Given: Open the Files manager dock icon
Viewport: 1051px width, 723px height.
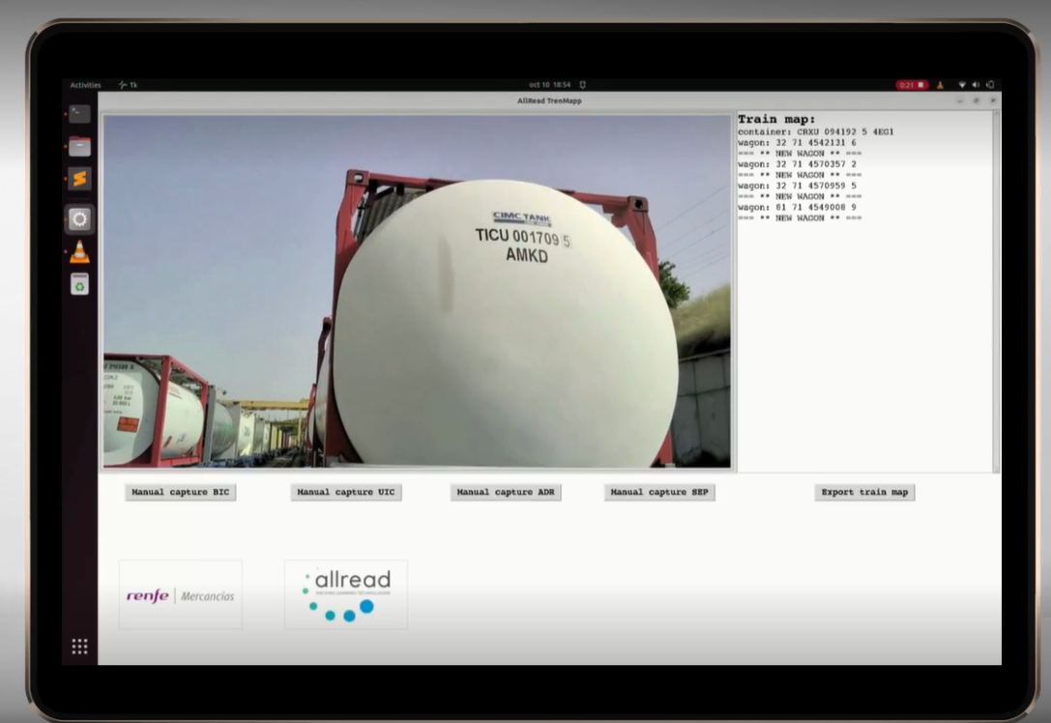Looking at the screenshot, I should tap(79, 147).
